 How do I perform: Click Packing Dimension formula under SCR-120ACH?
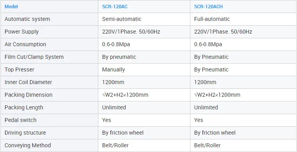[x=217, y=95]
